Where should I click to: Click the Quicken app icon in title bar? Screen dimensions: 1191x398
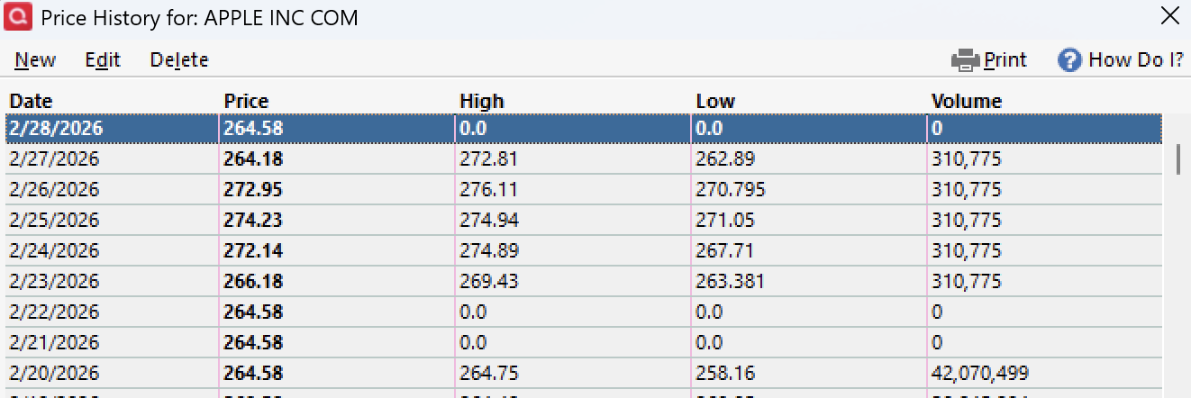coord(17,16)
